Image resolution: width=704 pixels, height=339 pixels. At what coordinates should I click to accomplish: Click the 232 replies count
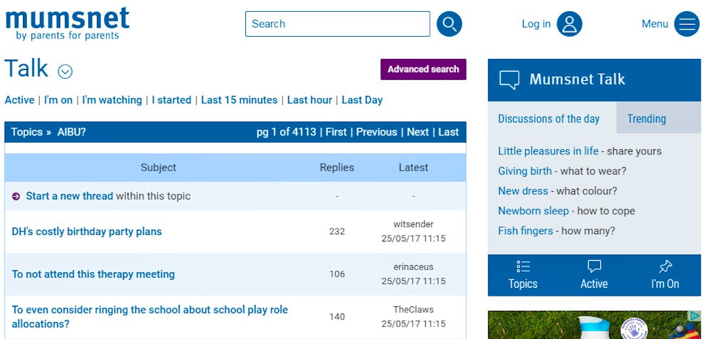point(337,232)
